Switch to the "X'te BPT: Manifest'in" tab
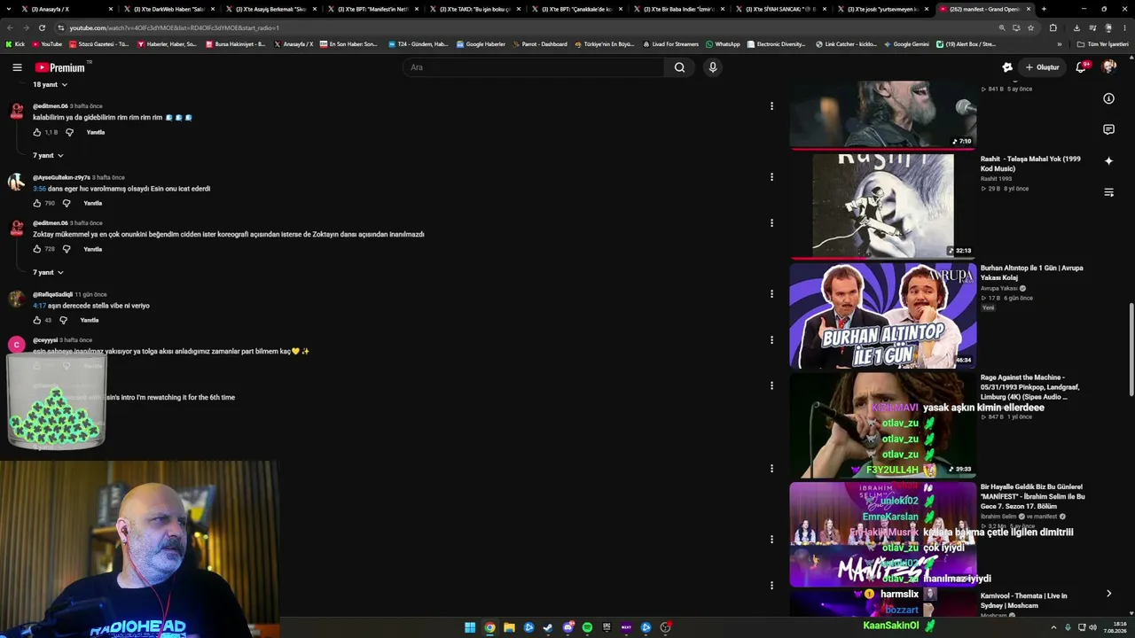Viewport: 1135px width, 638px height. coord(372,9)
